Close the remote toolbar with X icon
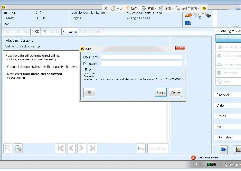This screenshot has height=171, width=241. [106, 8]
